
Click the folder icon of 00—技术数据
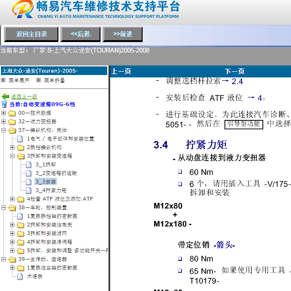(12, 113)
